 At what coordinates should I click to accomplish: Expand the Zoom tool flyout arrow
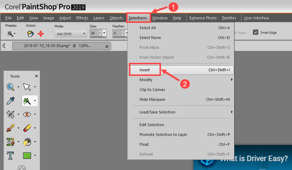pyautogui.click(x=18, y=87)
